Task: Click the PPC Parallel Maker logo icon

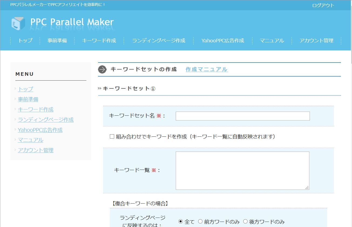Action: (18, 23)
